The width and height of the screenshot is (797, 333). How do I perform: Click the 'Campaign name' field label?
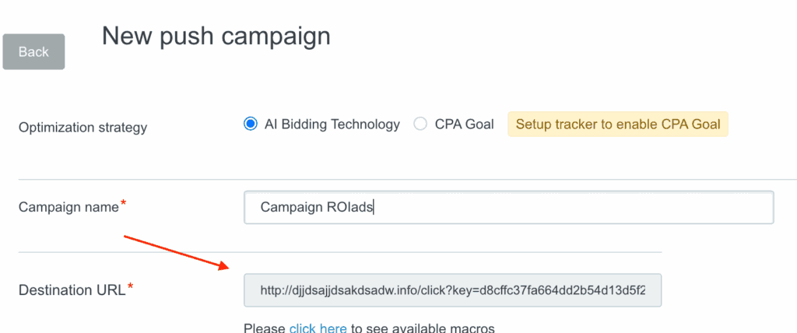coord(68,207)
